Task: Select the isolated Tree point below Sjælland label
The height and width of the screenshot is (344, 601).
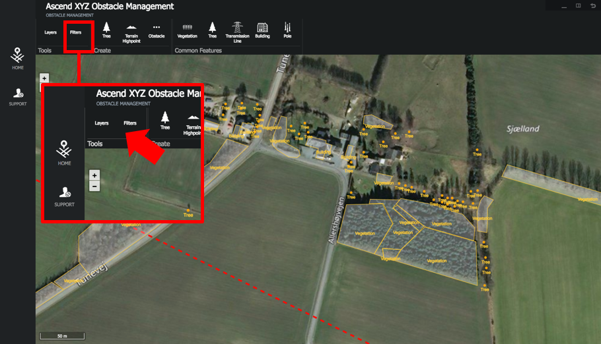Action: coord(477,152)
